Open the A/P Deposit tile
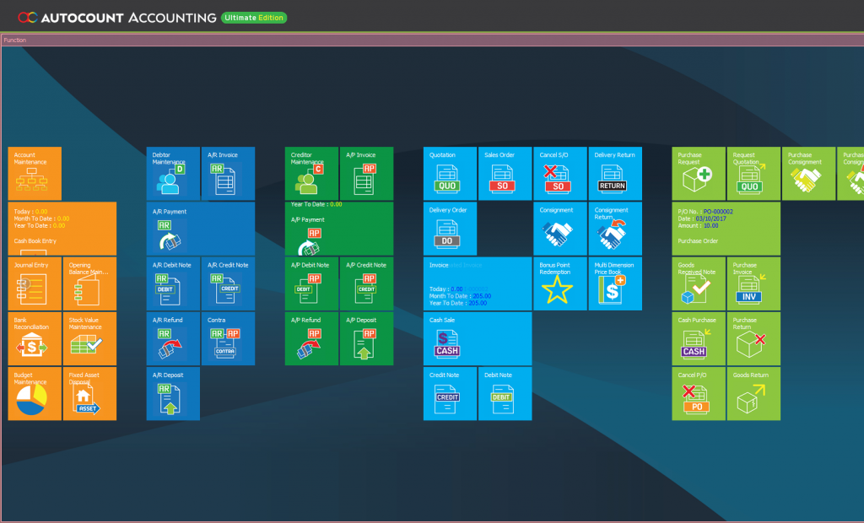This screenshot has height=523, width=864. pyautogui.click(x=366, y=338)
